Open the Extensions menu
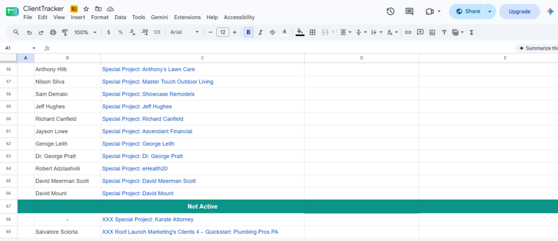Screen dimensions: 558x241 tap(187, 17)
